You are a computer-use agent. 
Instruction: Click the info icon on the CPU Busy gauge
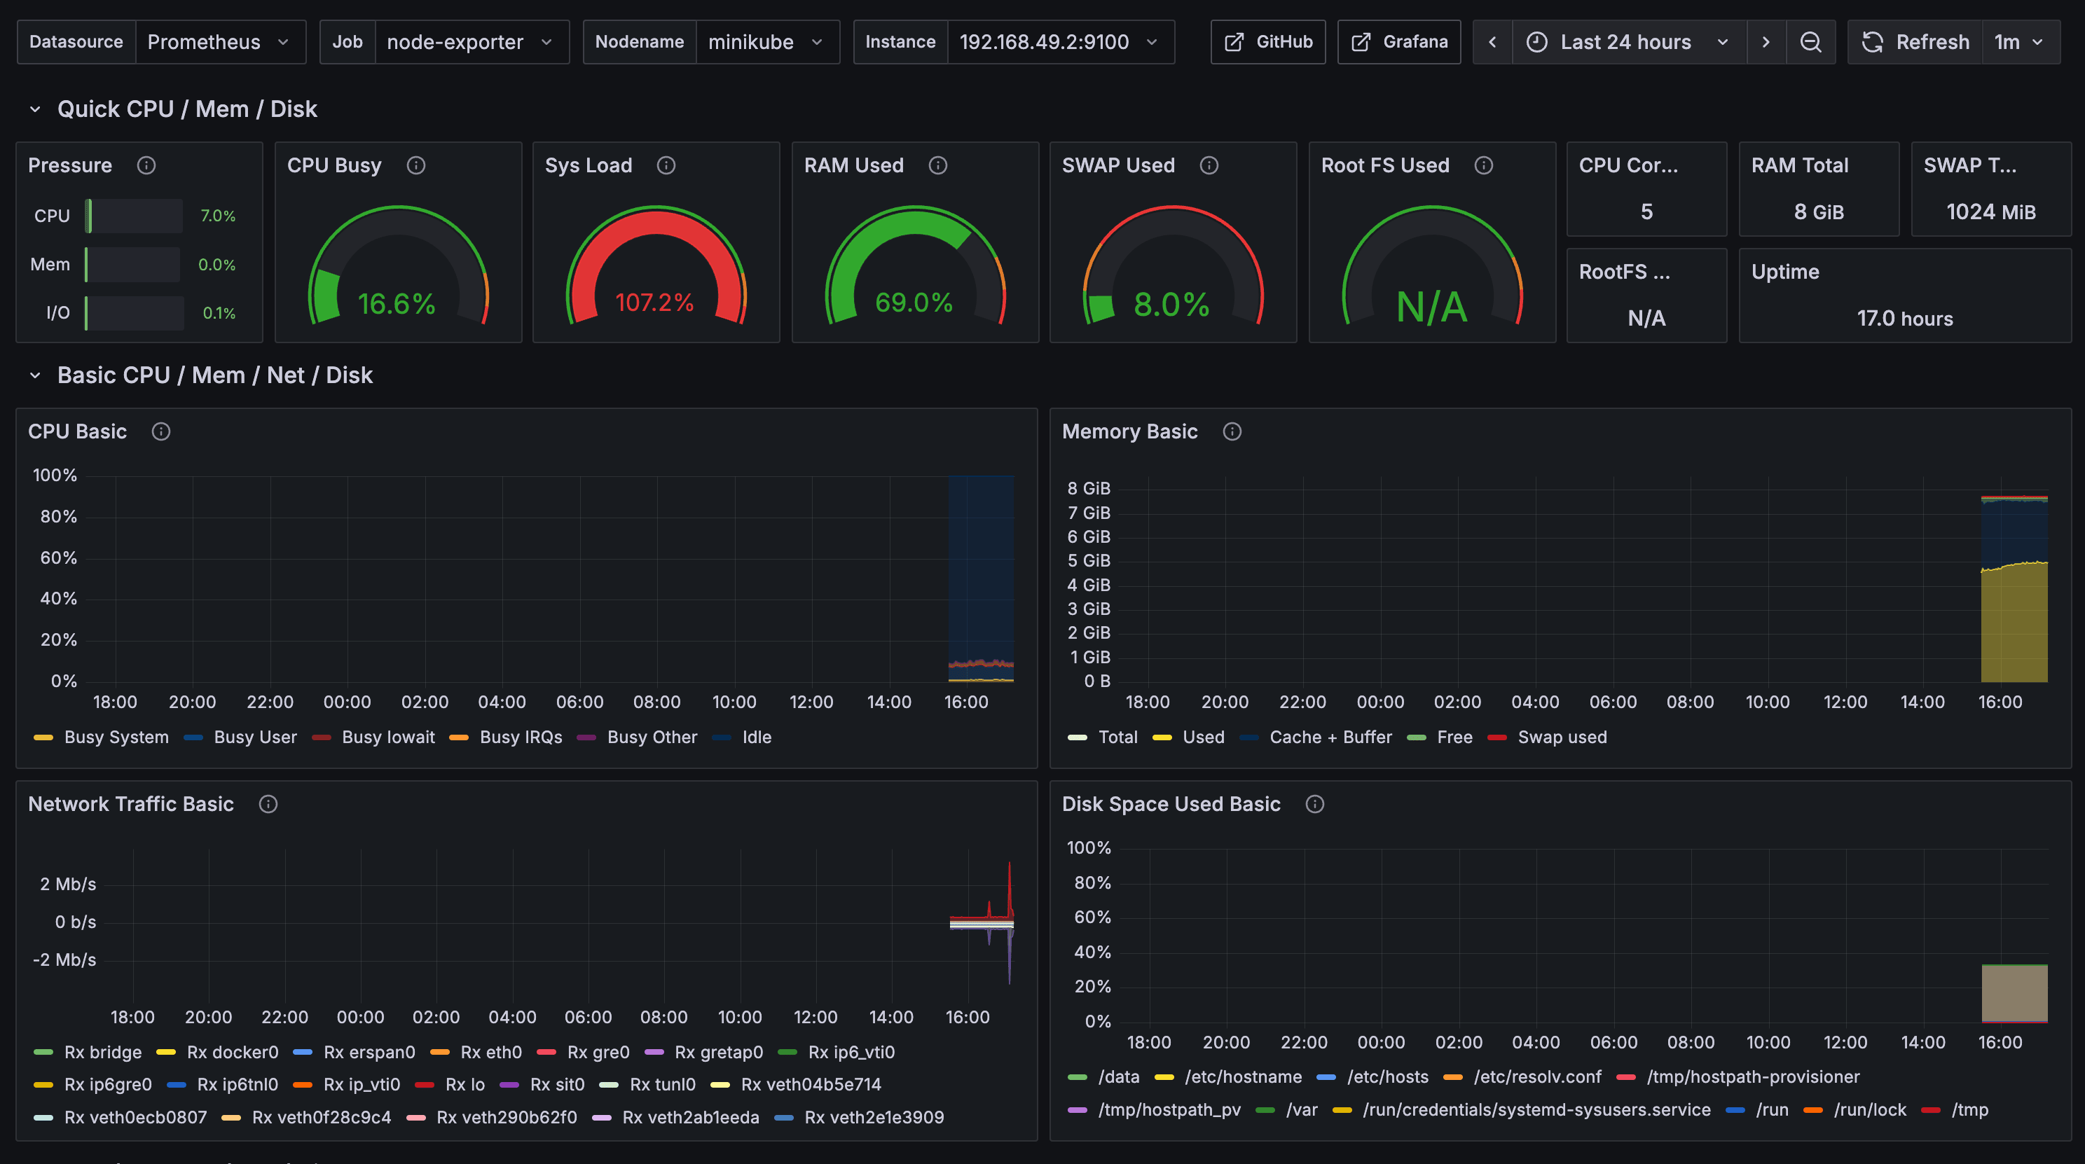coord(417,165)
